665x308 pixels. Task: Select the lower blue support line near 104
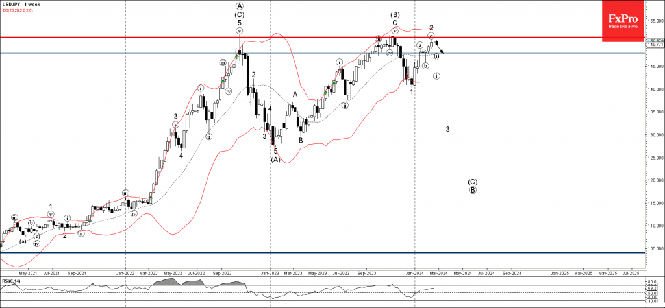(322, 252)
